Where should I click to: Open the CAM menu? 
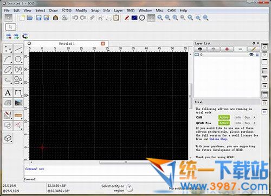click(x=171, y=10)
